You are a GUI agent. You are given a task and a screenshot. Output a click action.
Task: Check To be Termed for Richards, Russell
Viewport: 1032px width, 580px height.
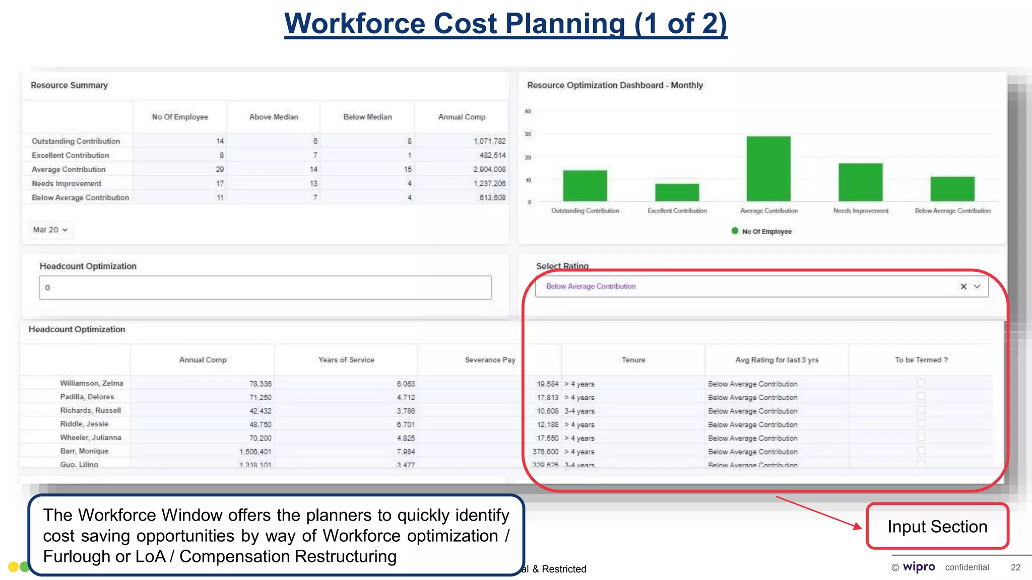921,410
